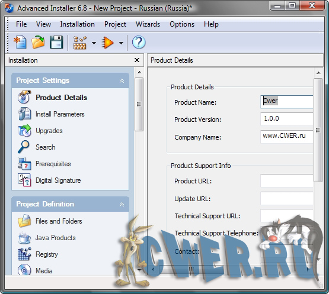Open the Run dropdown arrow
Screen dimensions: 329x294
(x=121, y=43)
